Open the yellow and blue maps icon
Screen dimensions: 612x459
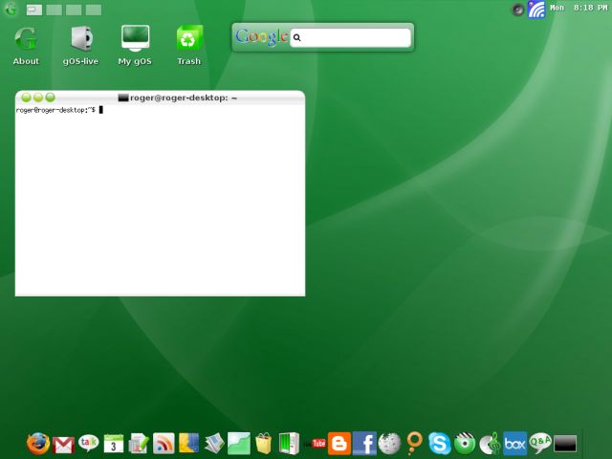(188, 444)
